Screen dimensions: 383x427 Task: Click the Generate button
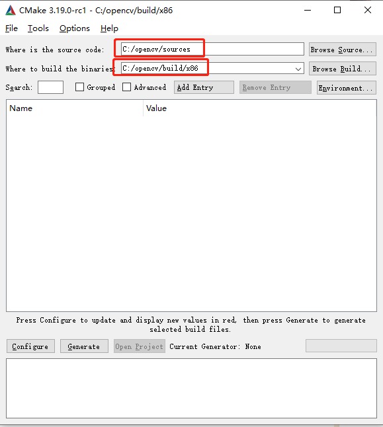(84, 346)
